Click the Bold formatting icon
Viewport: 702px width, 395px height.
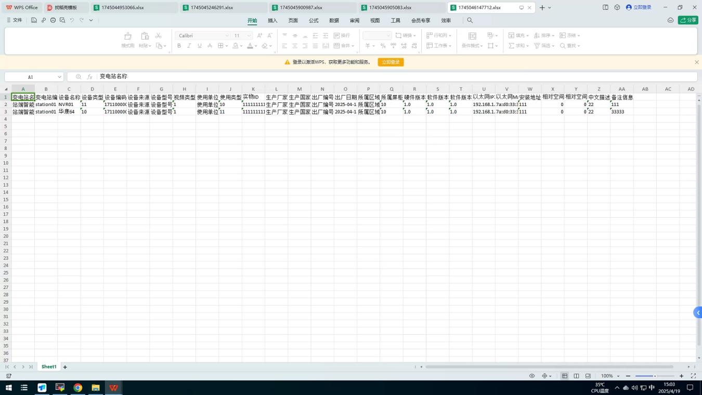tap(179, 46)
